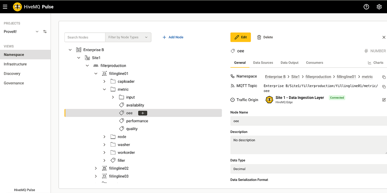Screen dimensions: 387x193
Task: Expand the node folder
Action: 104,137
